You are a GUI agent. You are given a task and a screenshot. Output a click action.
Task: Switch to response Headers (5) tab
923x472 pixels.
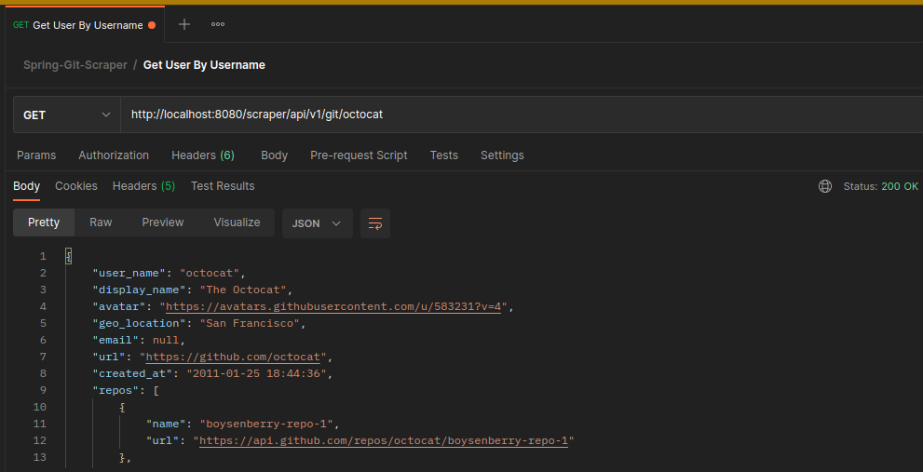click(143, 186)
